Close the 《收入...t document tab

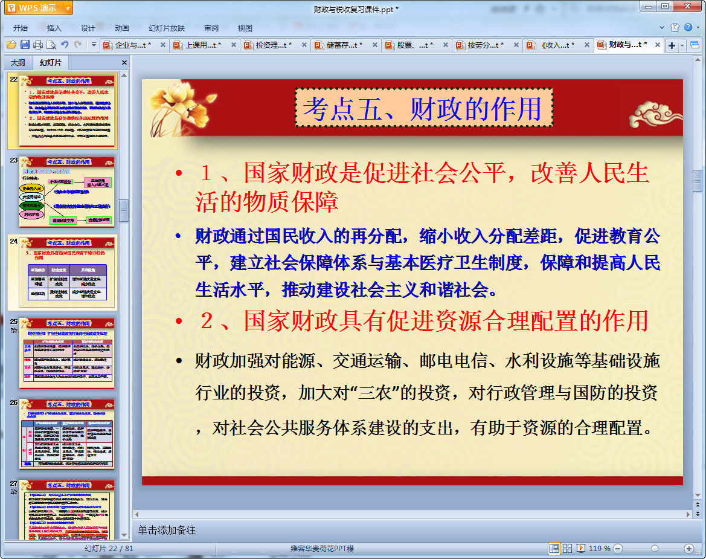pyautogui.click(x=587, y=45)
